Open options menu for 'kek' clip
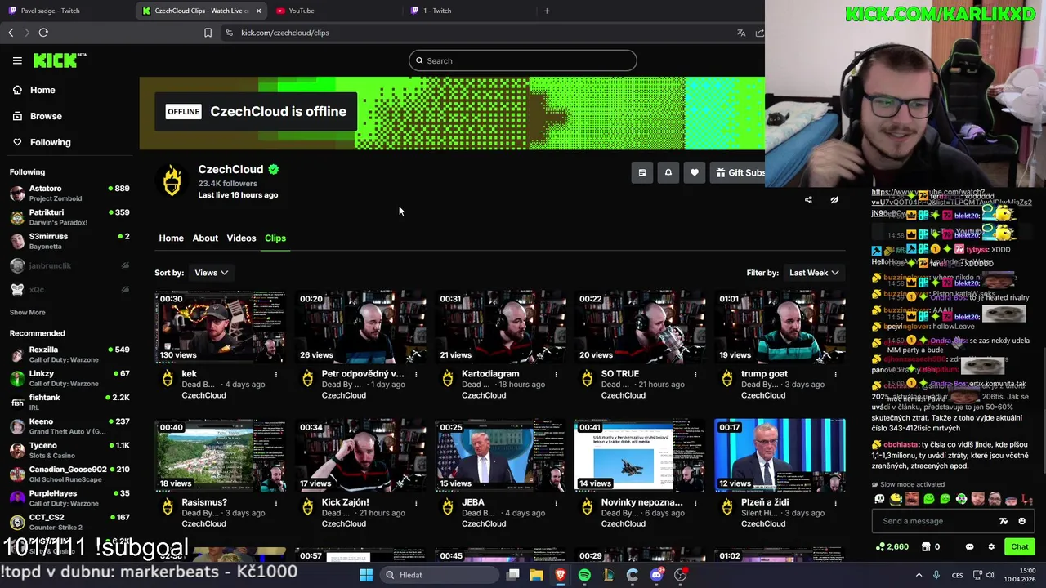Screen dimensions: 1046x588 click(x=276, y=375)
